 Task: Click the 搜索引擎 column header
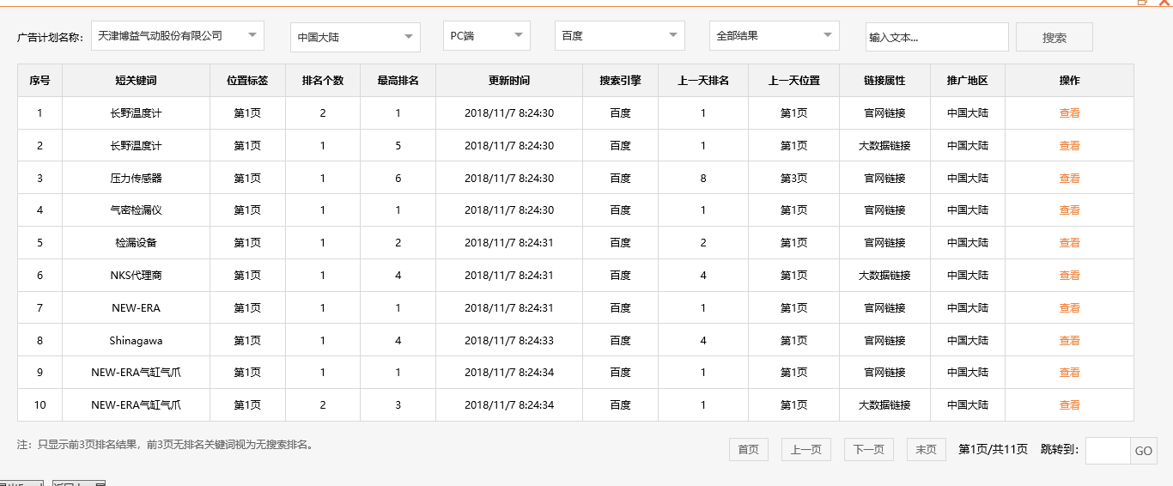[x=620, y=81]
